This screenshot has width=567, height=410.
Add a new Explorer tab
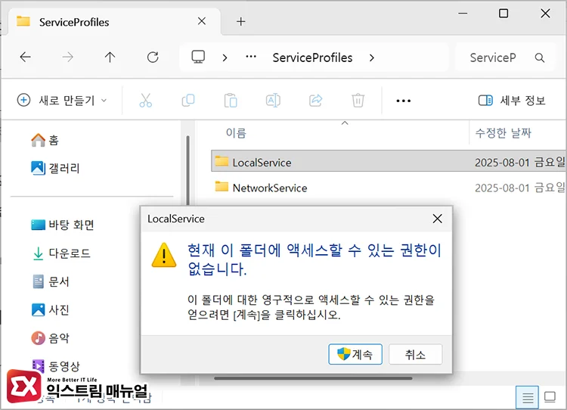[x=241, y=22]
